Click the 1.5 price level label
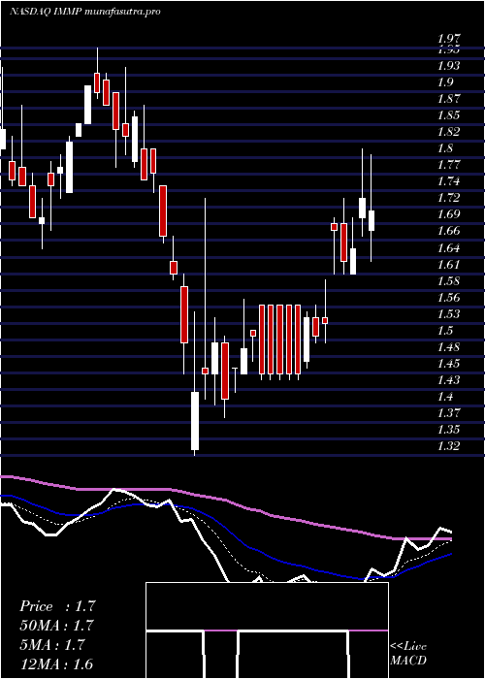485x679 pixels. click(x=446, y=331)
